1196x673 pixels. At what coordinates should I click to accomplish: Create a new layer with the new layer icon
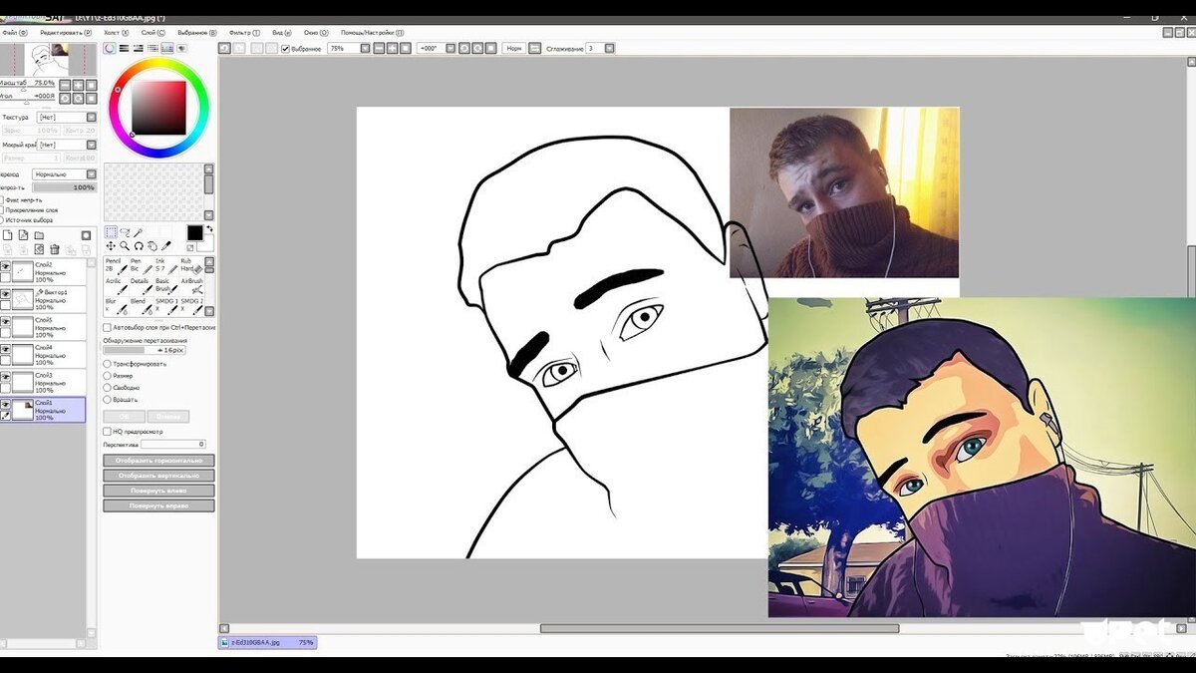(7, 235)
